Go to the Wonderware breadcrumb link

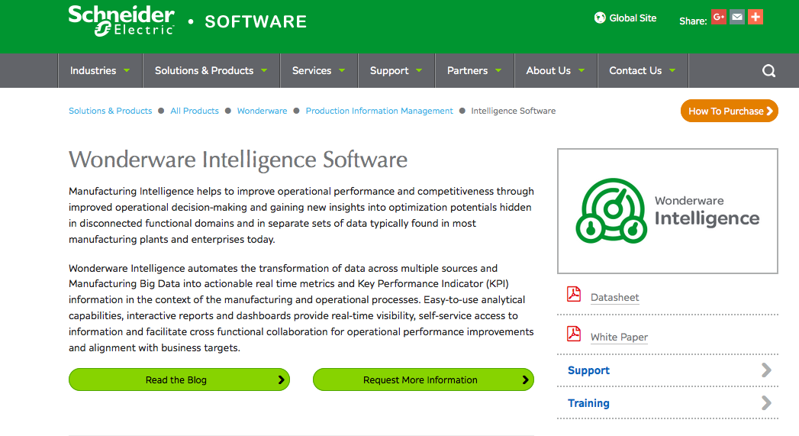262,111
